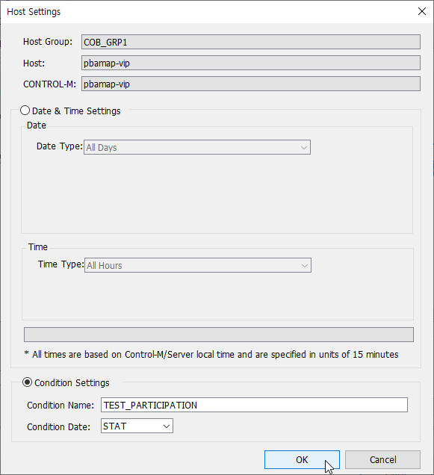Click the Time Type chevron arrow

(x=304, y=266)
